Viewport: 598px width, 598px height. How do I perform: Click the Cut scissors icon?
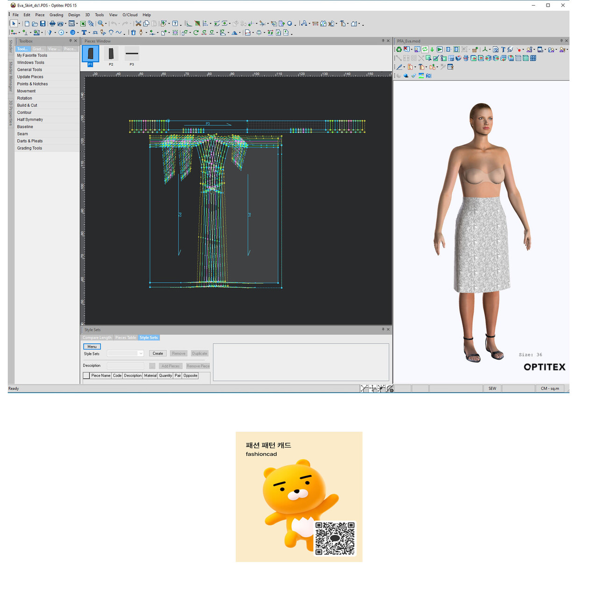[x=138, y=23]
